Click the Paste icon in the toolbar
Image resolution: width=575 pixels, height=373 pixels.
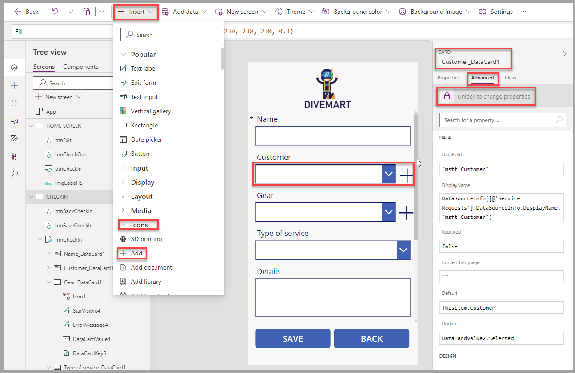click(86, 12)
